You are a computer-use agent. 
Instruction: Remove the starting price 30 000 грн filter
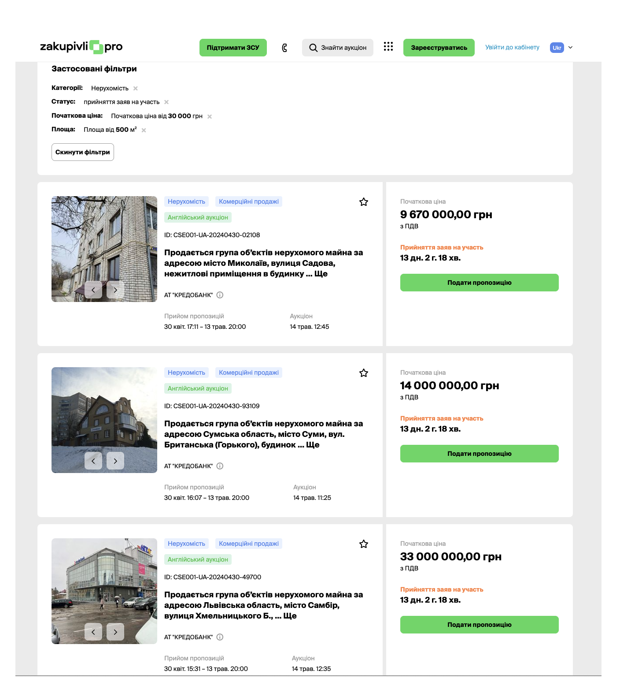tap(210, 117)
